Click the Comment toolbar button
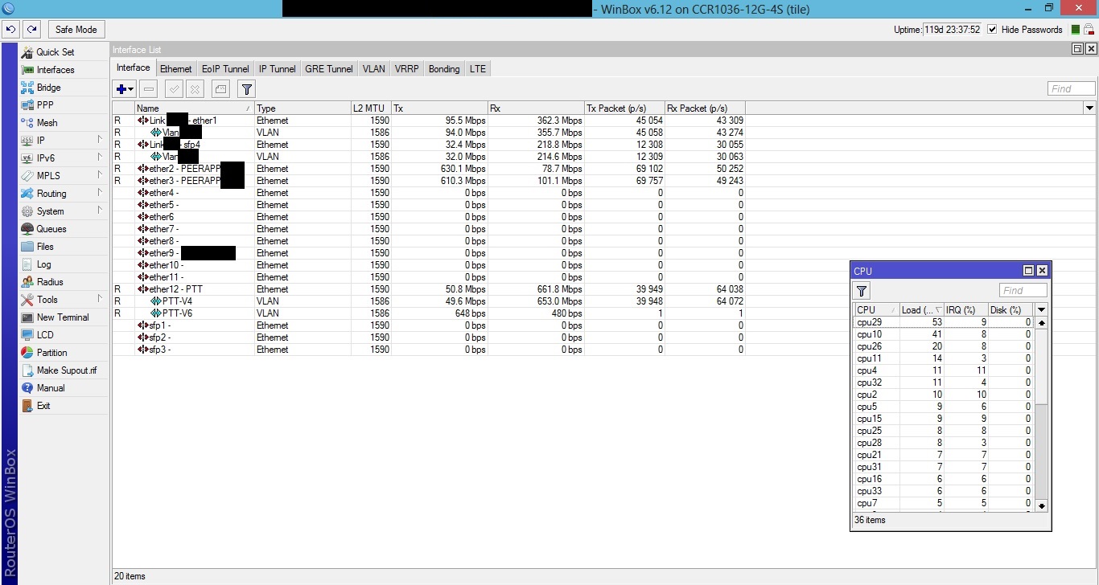1099x585 pixels. pyautogui.click(x=220, y=89)
